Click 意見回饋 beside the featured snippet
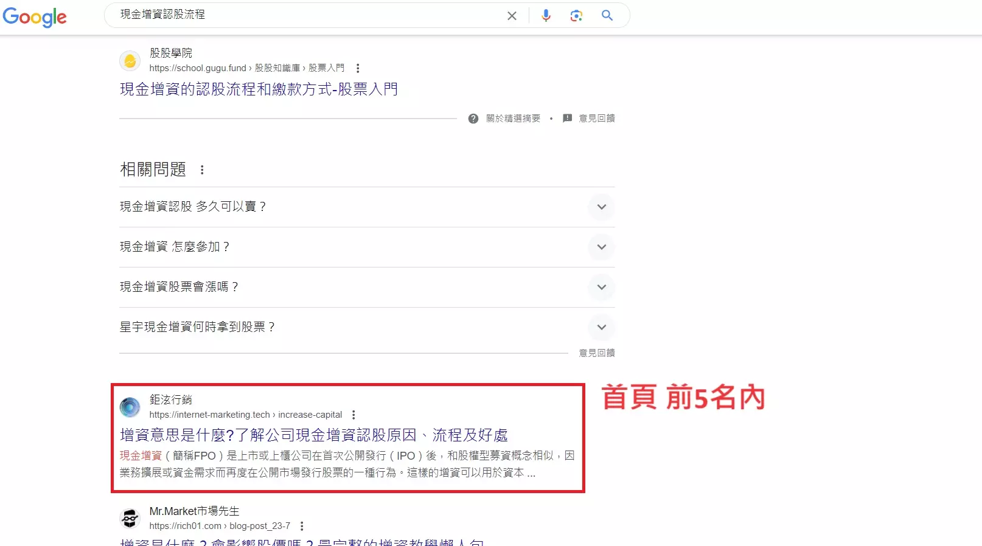The width and height of the screenshot is (982, 546). pos(596,119)
